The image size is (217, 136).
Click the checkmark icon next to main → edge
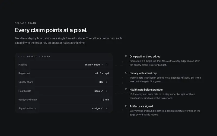click(x=102, y=65)
